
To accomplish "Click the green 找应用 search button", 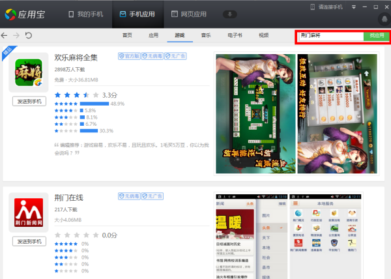I will [x=377, y=36].
